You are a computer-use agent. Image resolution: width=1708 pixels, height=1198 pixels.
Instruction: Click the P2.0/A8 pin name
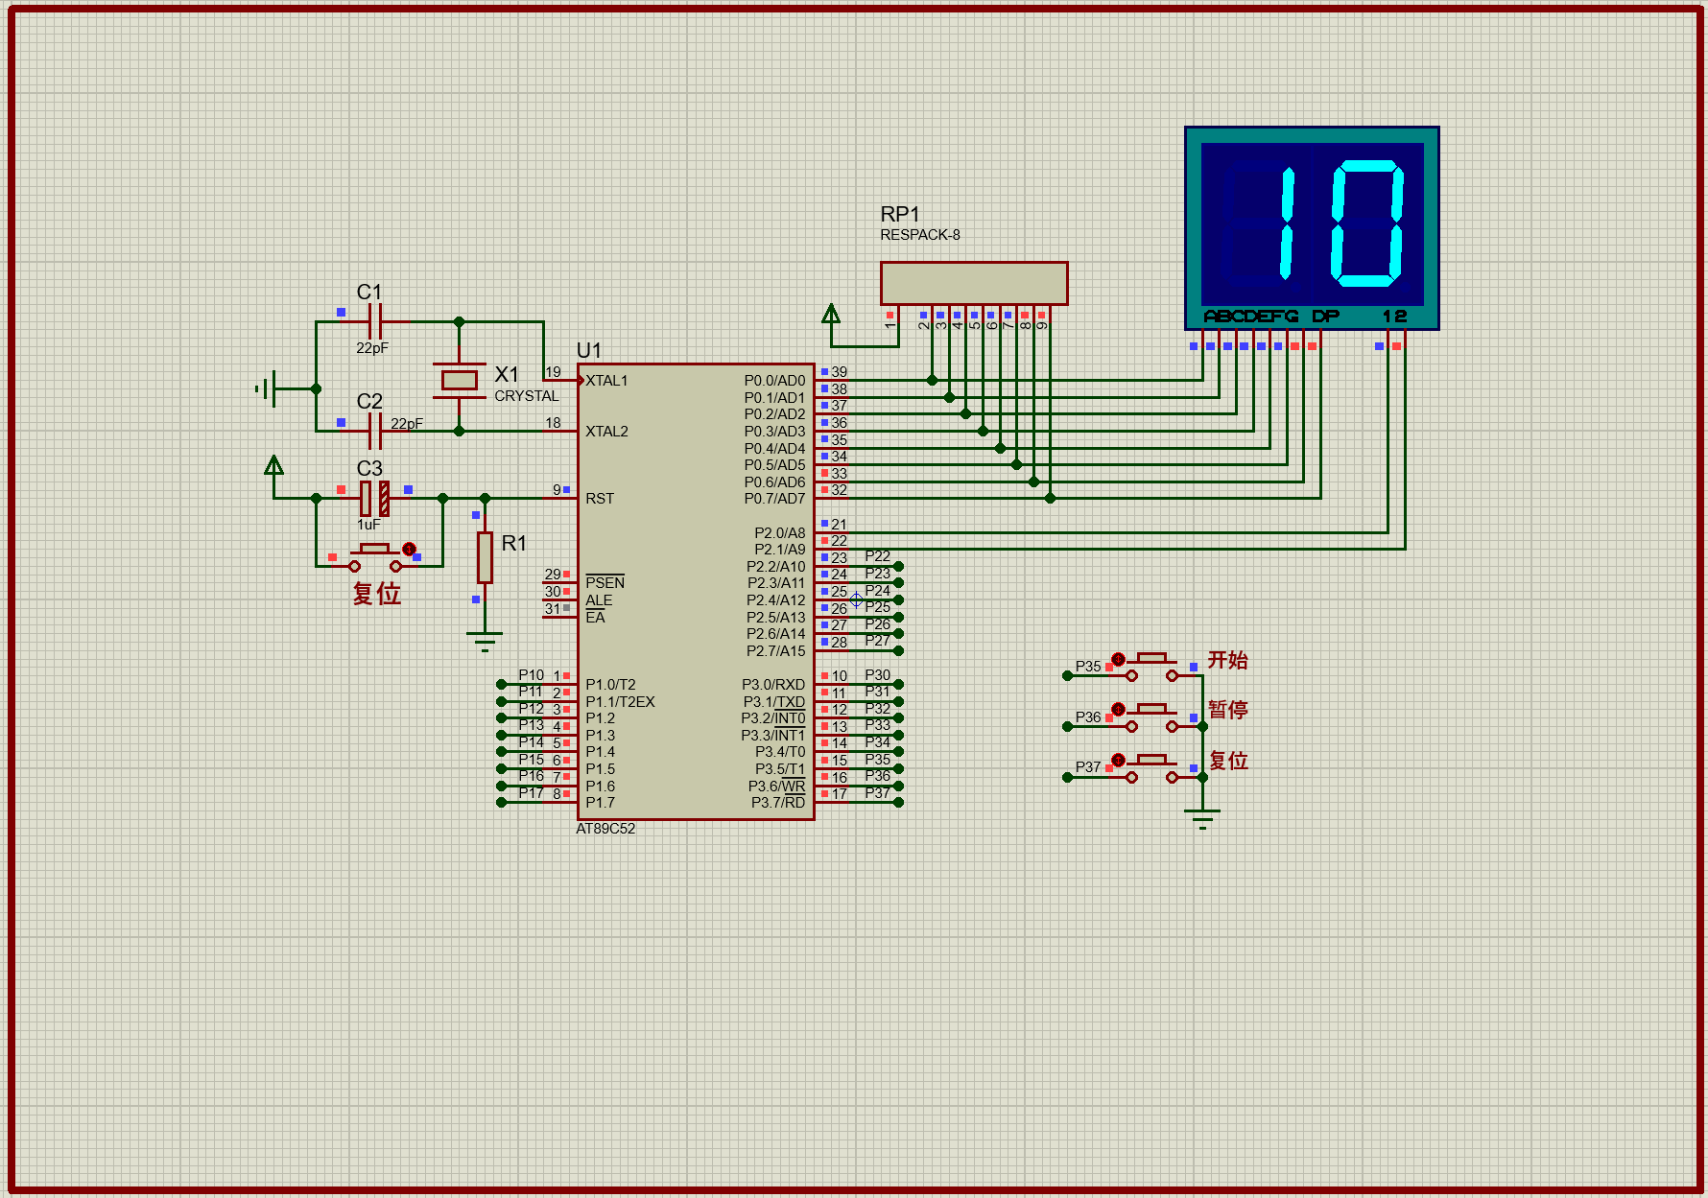[779, 533]
